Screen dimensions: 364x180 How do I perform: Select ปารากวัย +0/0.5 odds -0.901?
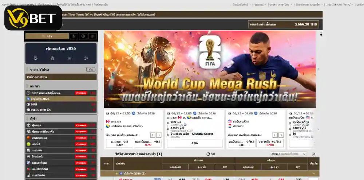pos(270,143)
